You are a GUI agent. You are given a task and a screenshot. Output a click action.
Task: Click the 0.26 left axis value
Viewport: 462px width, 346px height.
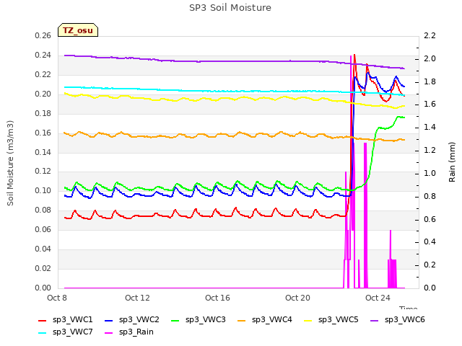[43, 36]
